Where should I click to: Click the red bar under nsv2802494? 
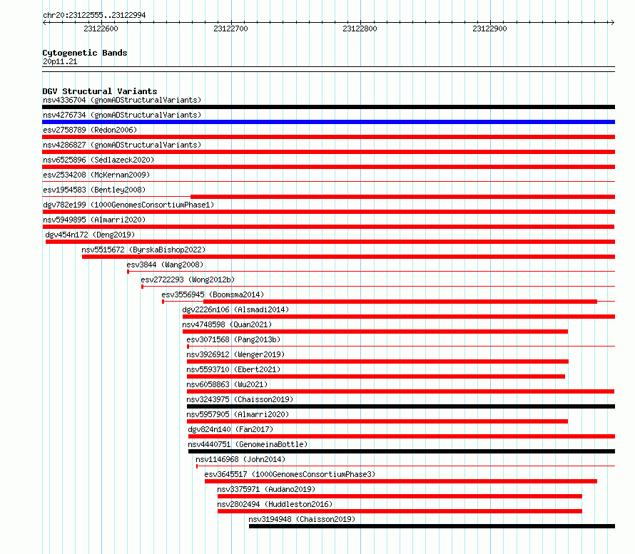click(400, 511)
